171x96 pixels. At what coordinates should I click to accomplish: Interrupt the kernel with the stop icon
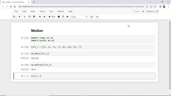tap(59, 17)
